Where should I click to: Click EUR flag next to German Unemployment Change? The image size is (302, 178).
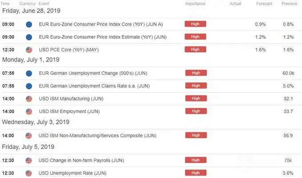pyautogui.click(x=29, y=73)
